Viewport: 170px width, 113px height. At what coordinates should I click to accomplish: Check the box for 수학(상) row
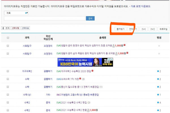click(x=8, y=94)
